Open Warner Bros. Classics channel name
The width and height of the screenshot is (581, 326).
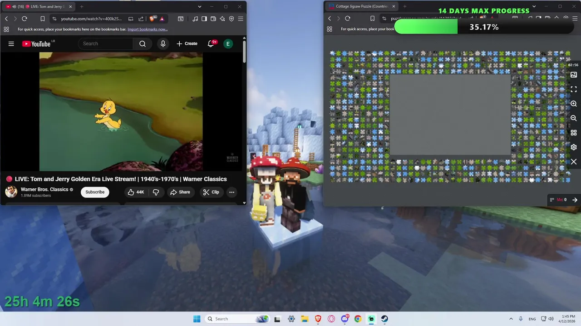point(44,189)
